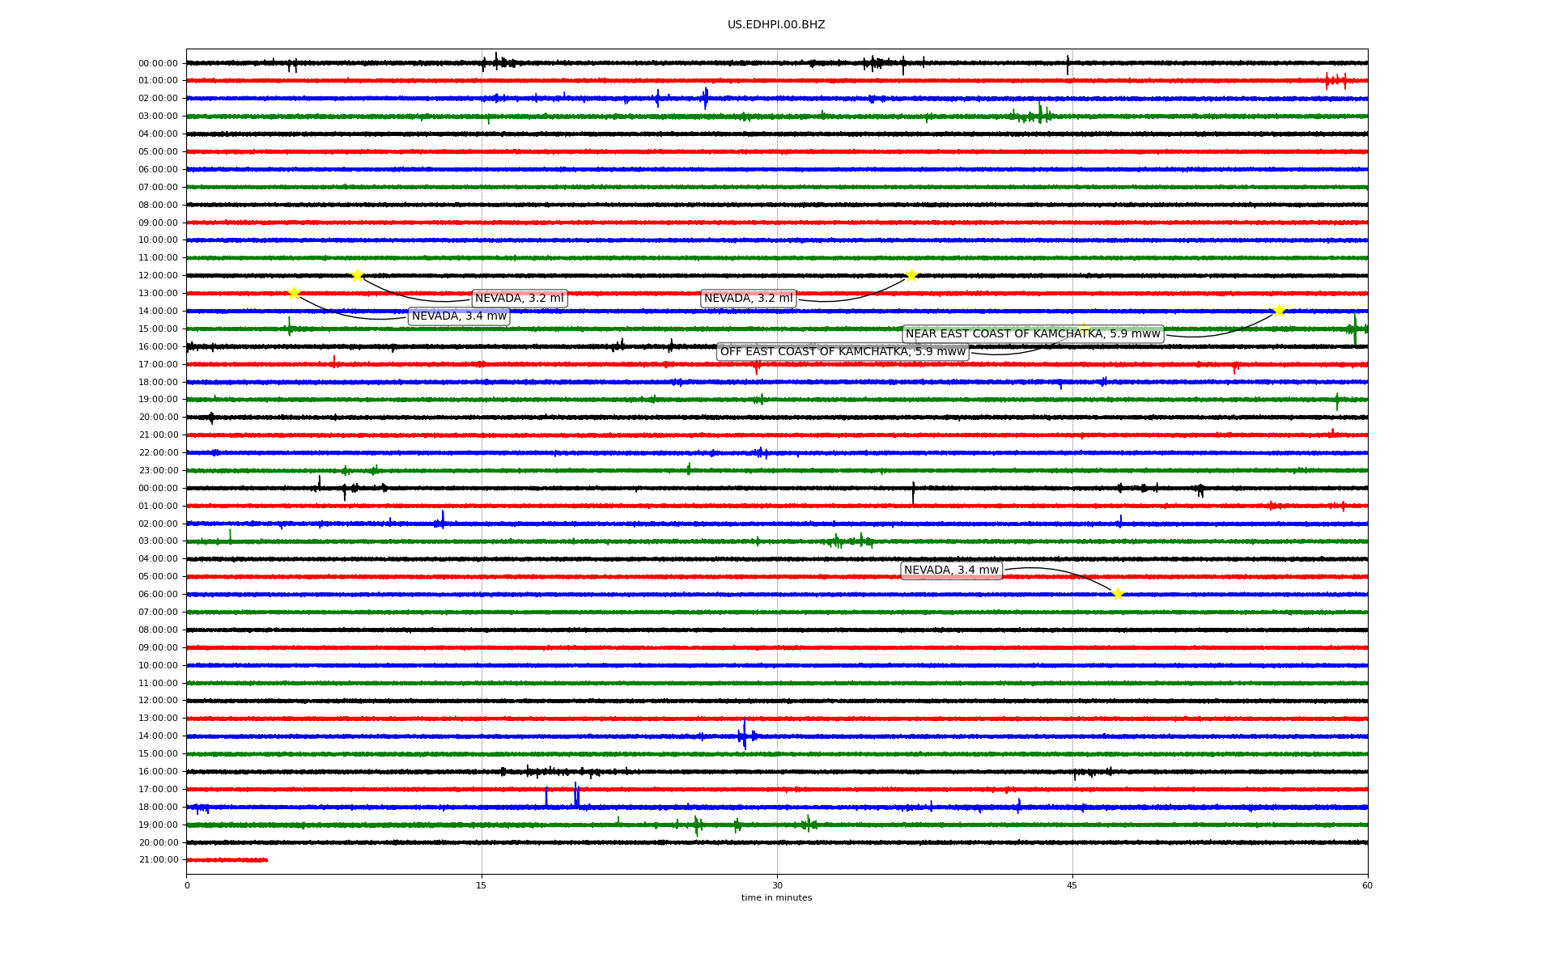
Task: Click the 45 tick on the x-axis
Action: [1072, 885]
